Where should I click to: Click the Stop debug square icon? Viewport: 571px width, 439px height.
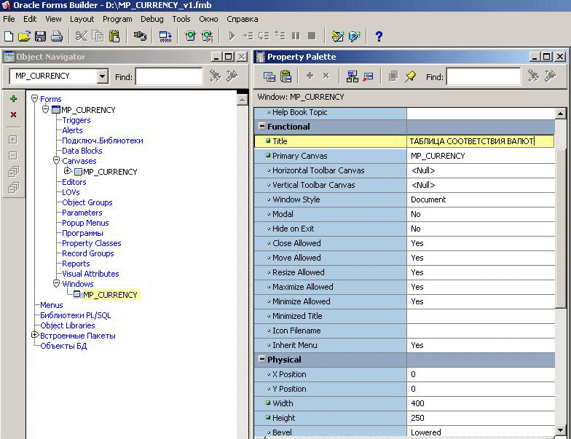[x=312, y=36]
